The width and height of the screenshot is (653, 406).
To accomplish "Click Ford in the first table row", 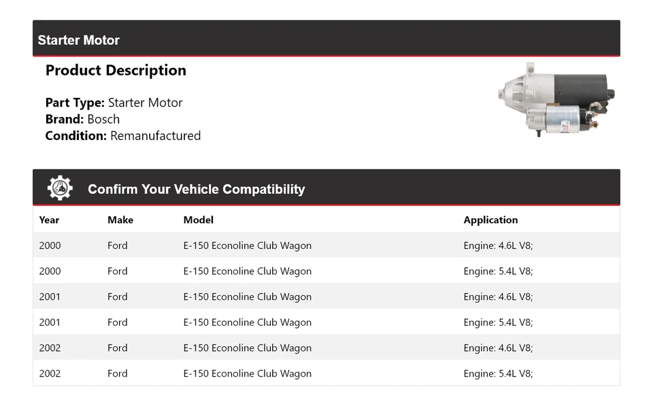I will click(117, 246).
